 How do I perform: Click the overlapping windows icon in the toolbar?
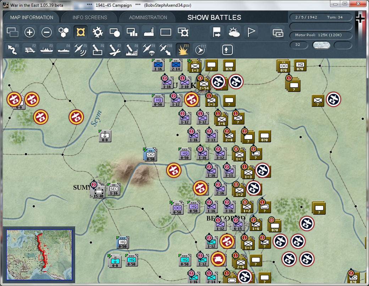pyautogui.click(x=12, y=32)
